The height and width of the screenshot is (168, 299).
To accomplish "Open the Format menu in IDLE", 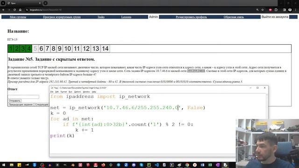I will (x=64, y=92).
